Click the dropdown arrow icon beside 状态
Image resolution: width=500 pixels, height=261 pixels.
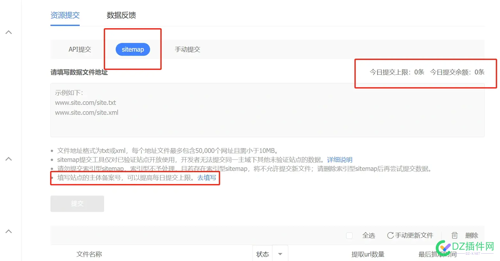[280, 254]
